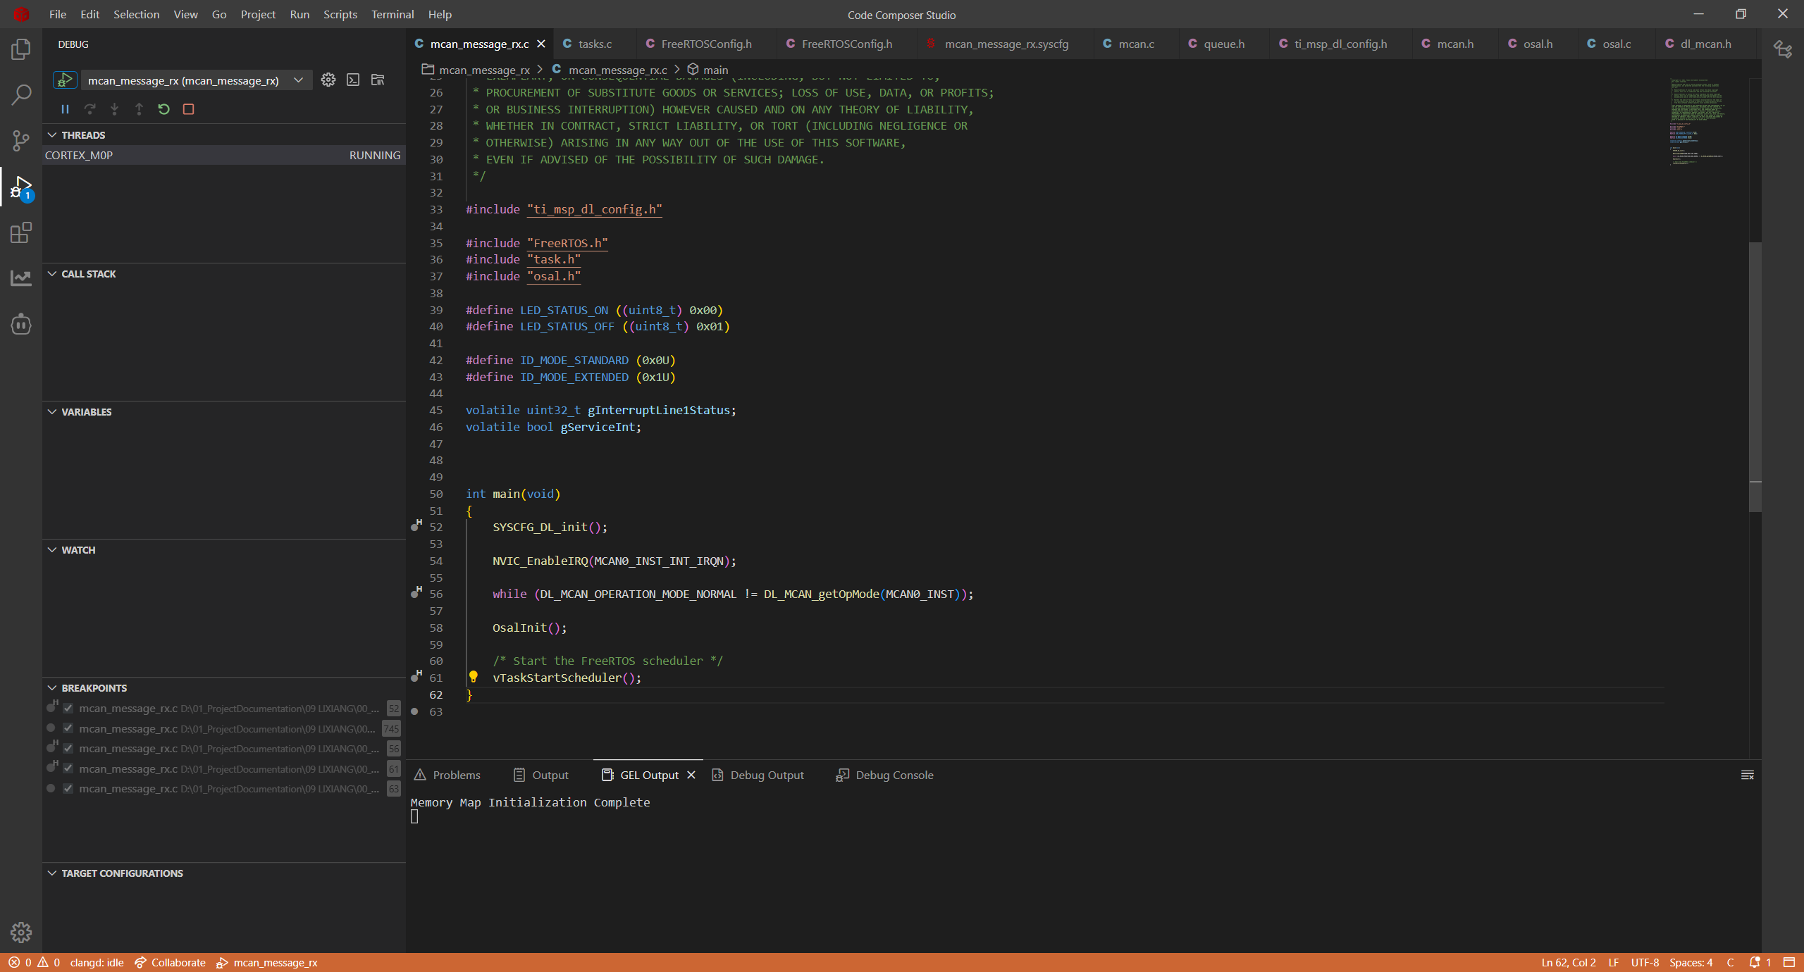Screen dimensions: 1804x972
Task: Click the errors and warnings count in status bar
Action: (34, 963)
